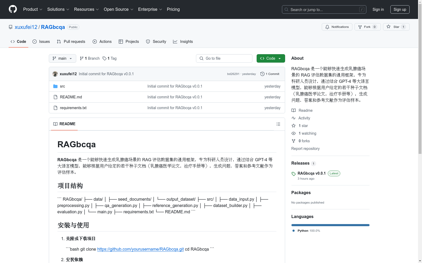Open the Packages heading
The image size is (422, 263).
coord(301,193)
